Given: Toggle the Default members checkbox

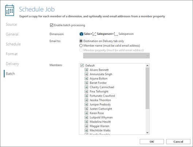Looking at the screenshot, I should point(82,65).
